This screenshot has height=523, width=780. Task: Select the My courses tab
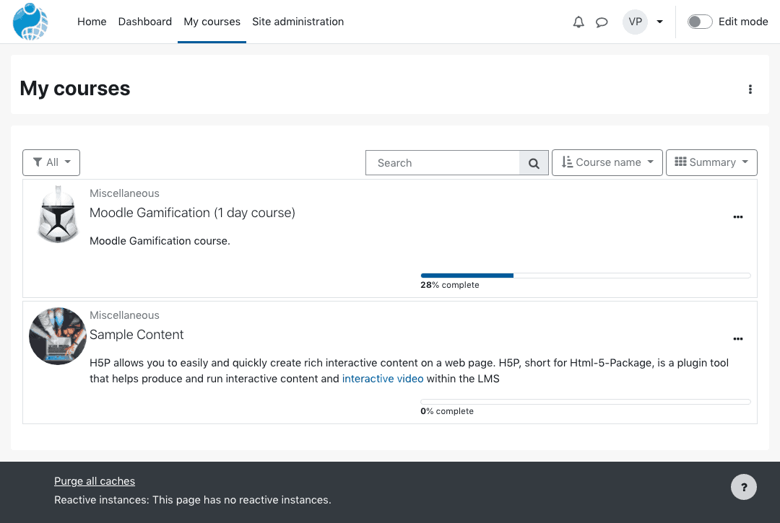click(x=212, y=22)
